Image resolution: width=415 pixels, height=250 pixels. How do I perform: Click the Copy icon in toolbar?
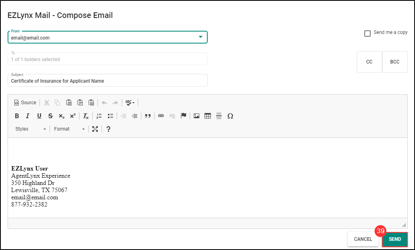58,103
